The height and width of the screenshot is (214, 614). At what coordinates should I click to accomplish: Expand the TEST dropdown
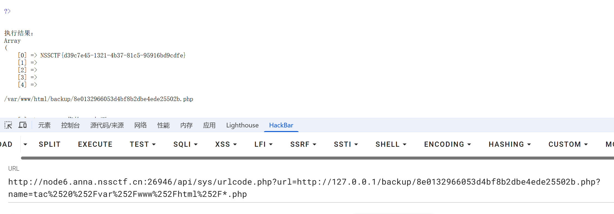[x=143, y=144]
